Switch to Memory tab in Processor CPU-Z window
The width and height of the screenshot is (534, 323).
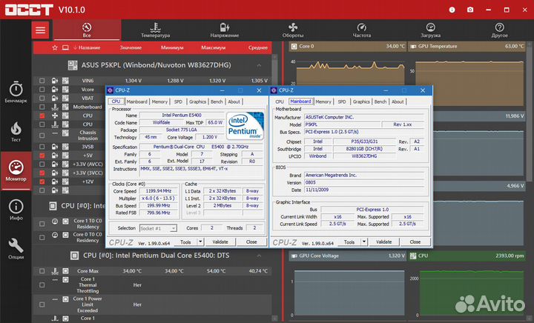(x=160, y=101)
